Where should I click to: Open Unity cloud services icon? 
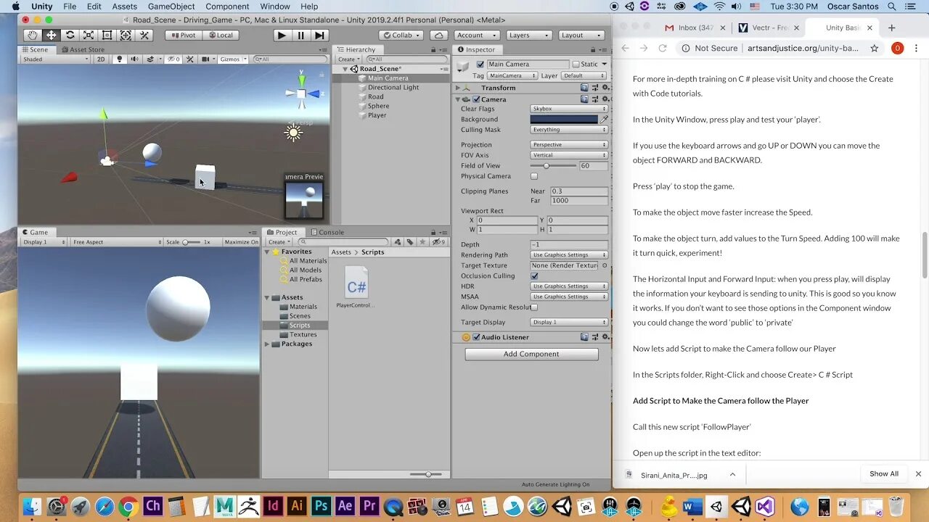438,35
